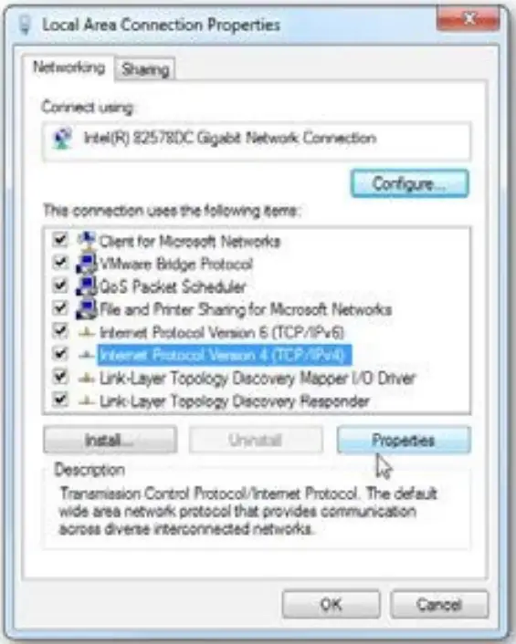Image resolution: width=516 pixels, height=644 pixels.
Task: Open Properties for the selected item
Action: point(404,441)
